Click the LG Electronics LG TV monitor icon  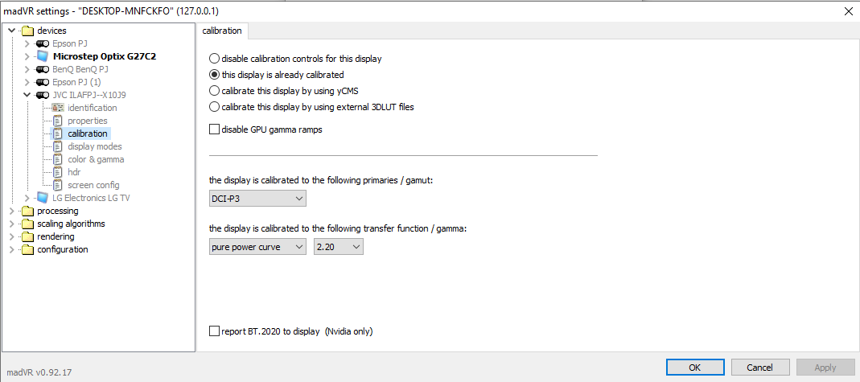[x=42, y=198]
